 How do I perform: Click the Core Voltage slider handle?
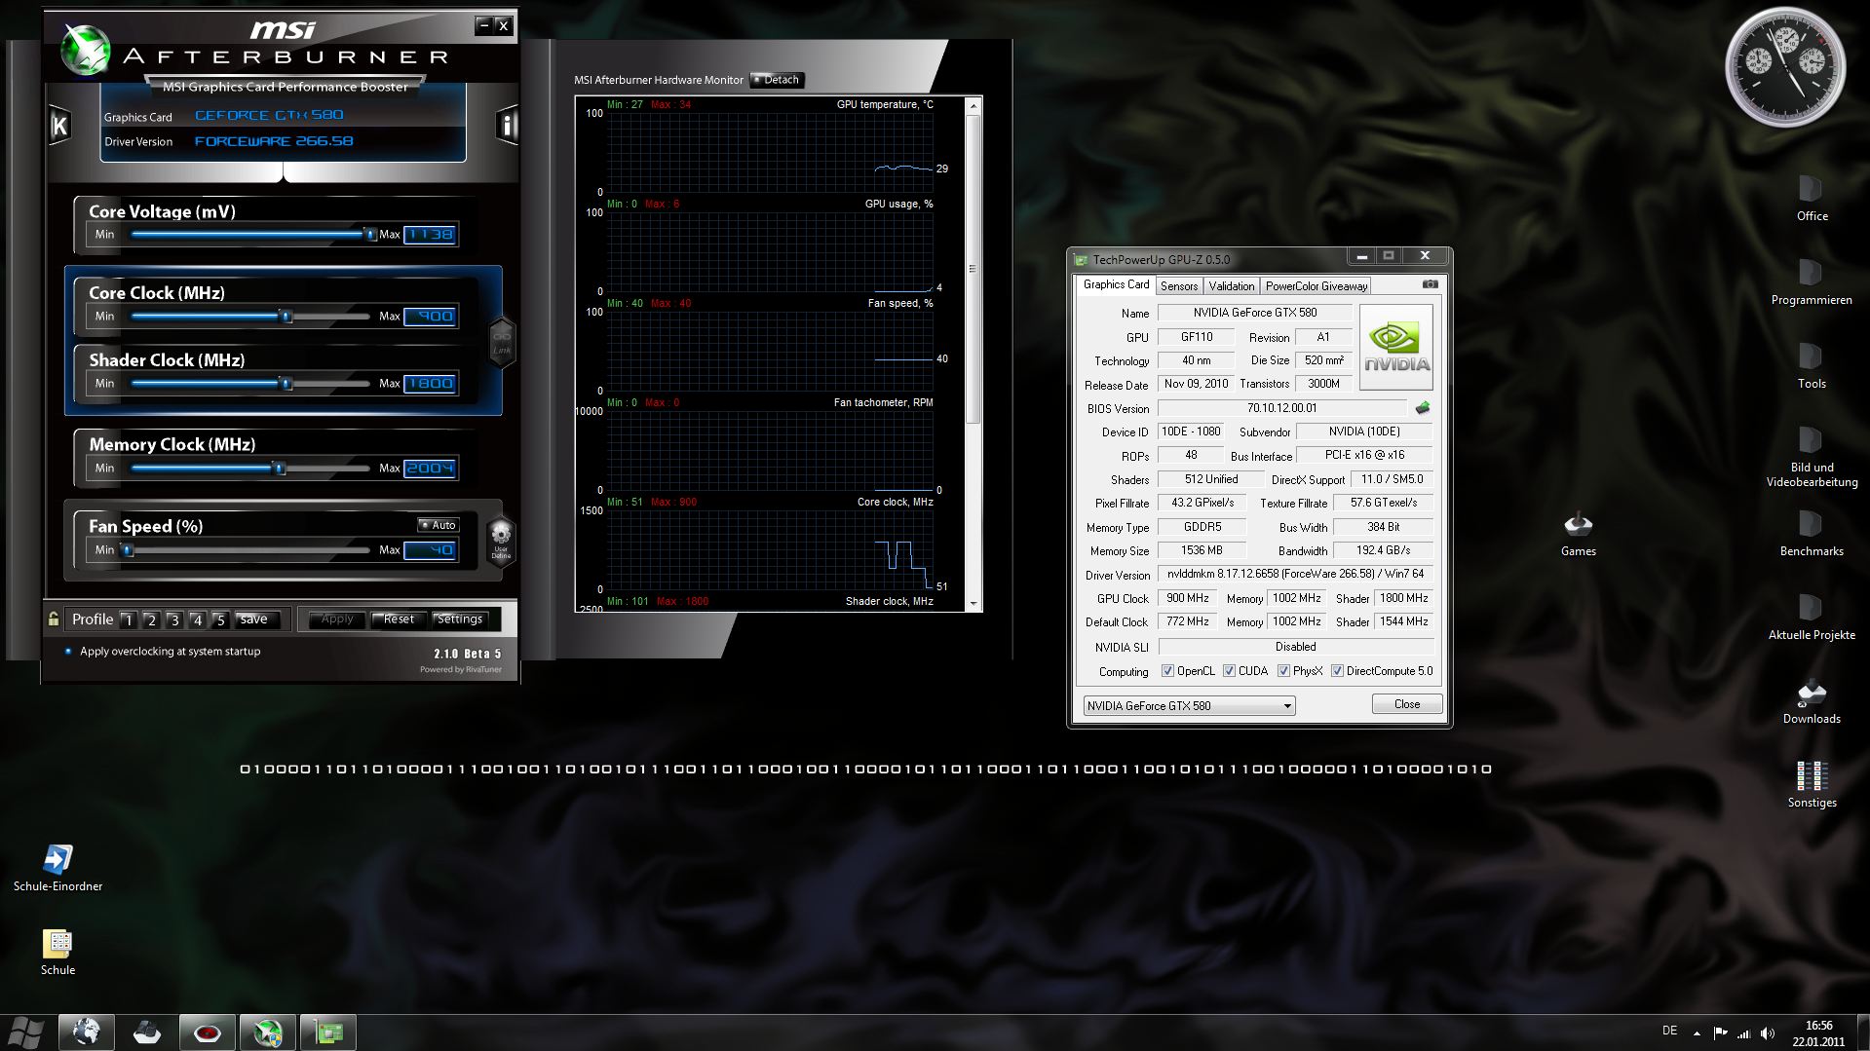pyautogui.click(x=369, y=234)
